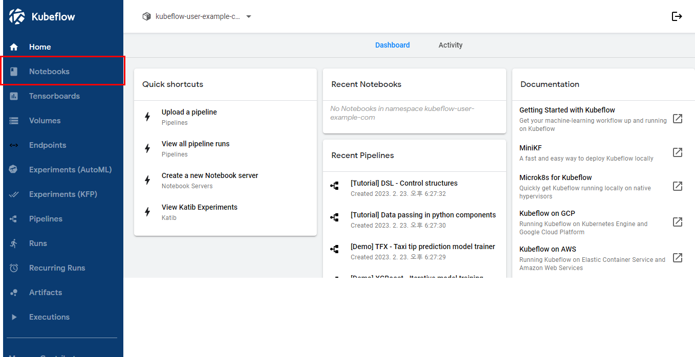This screenshot has height=357, width=695.
Task: Switch to the Activity tab
Action: 450,45
